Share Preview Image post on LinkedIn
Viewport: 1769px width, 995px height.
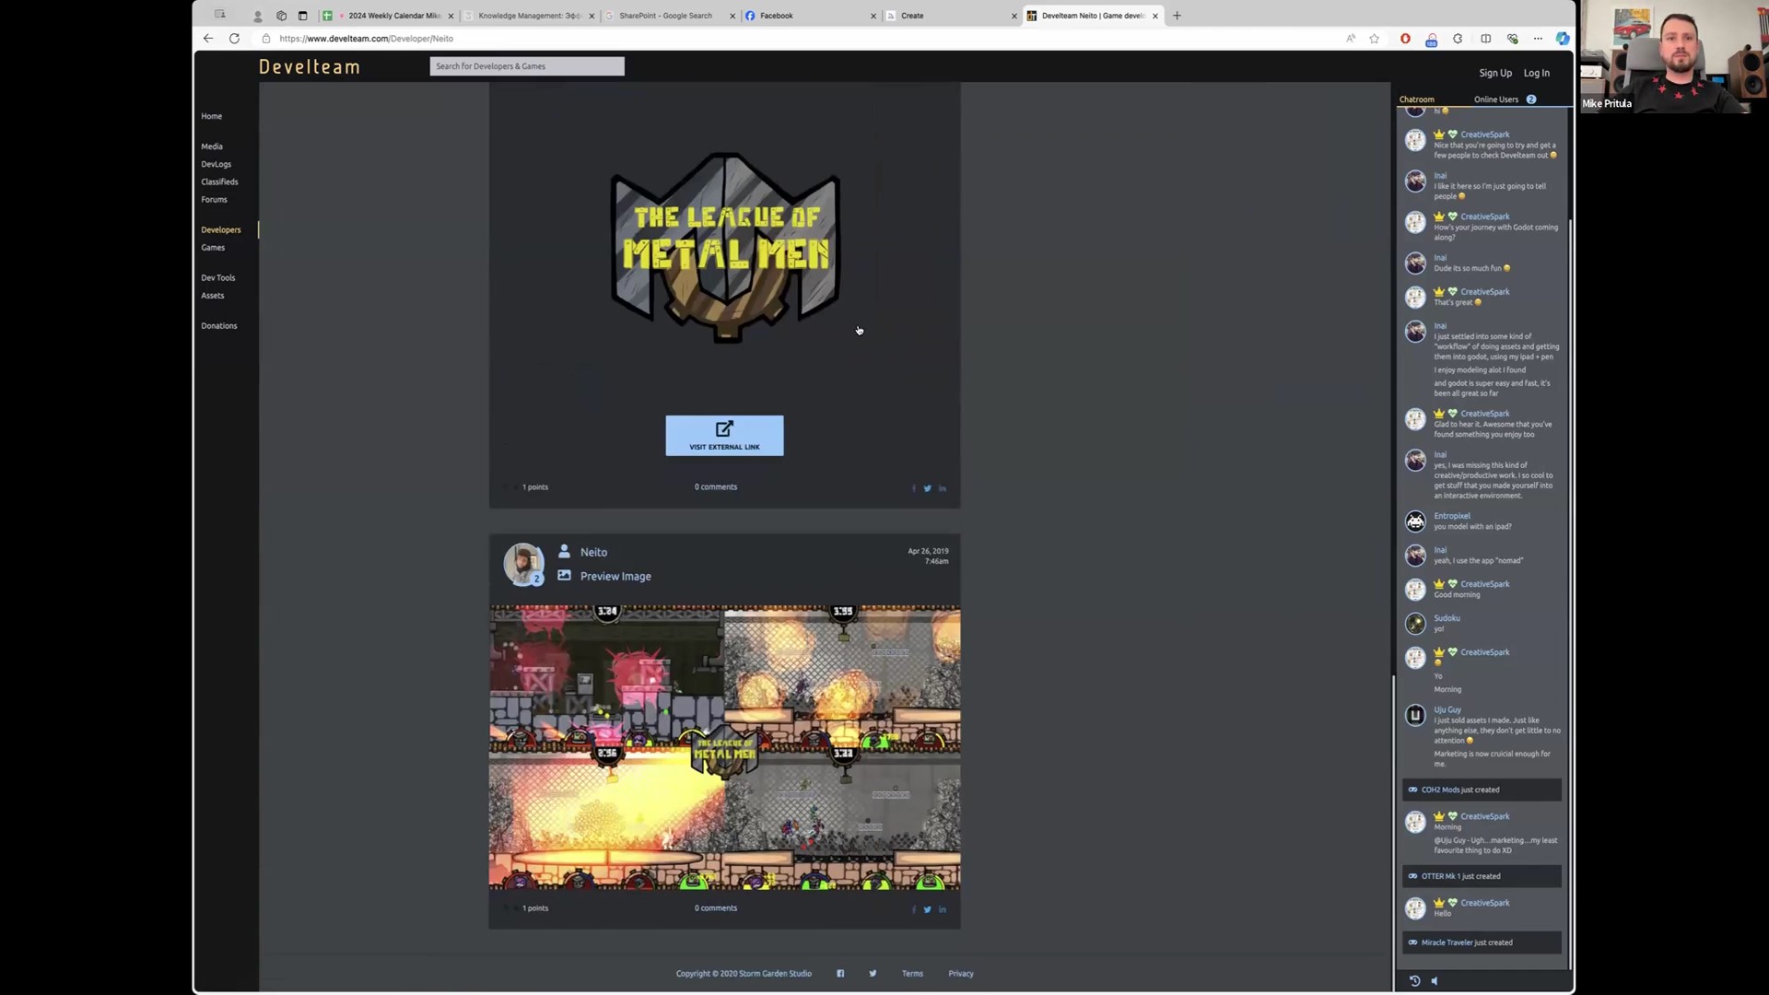943,909
